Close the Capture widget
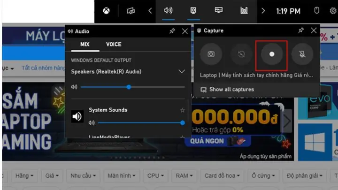The width and height of the screenshot is (338, 190). click(x=314, y=30)
